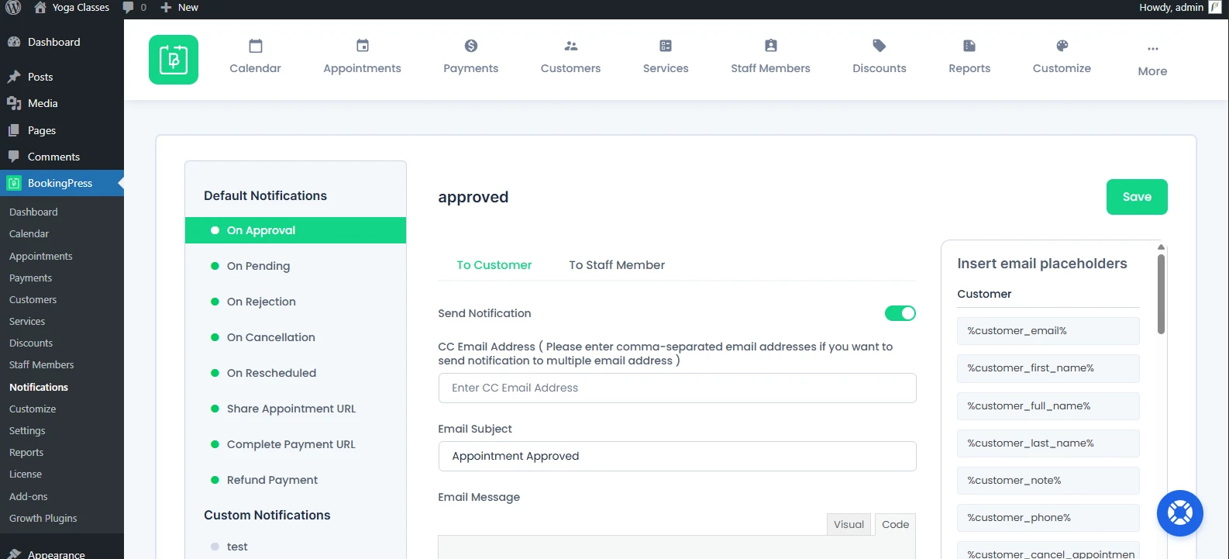
Task: Open the Media icon in sidebar
Action: [14, 103]
